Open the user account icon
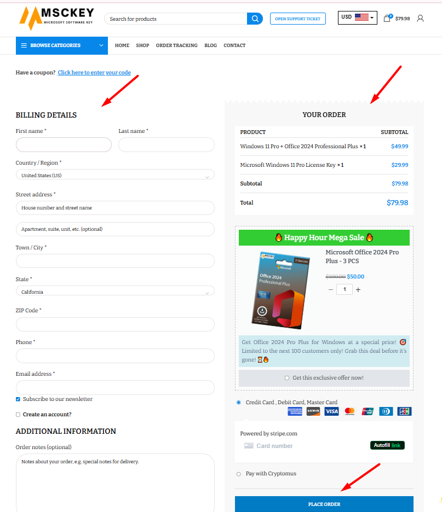 click(x=421, y=19)
